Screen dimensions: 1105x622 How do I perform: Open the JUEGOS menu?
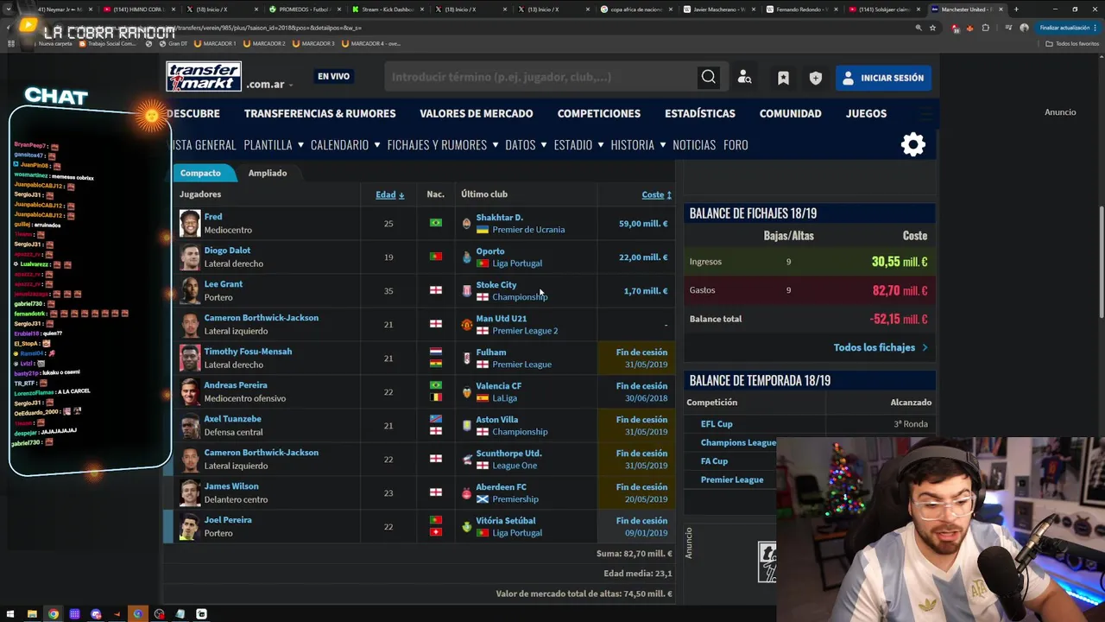tap(866, 113)
